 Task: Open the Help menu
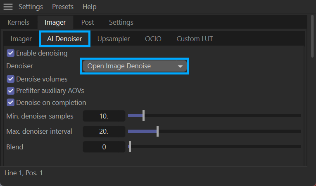tap(89, 7)
